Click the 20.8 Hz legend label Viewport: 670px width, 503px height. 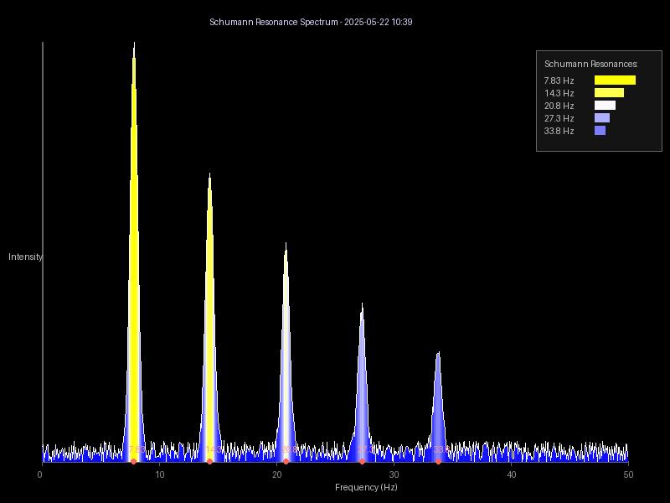(559, 106)
